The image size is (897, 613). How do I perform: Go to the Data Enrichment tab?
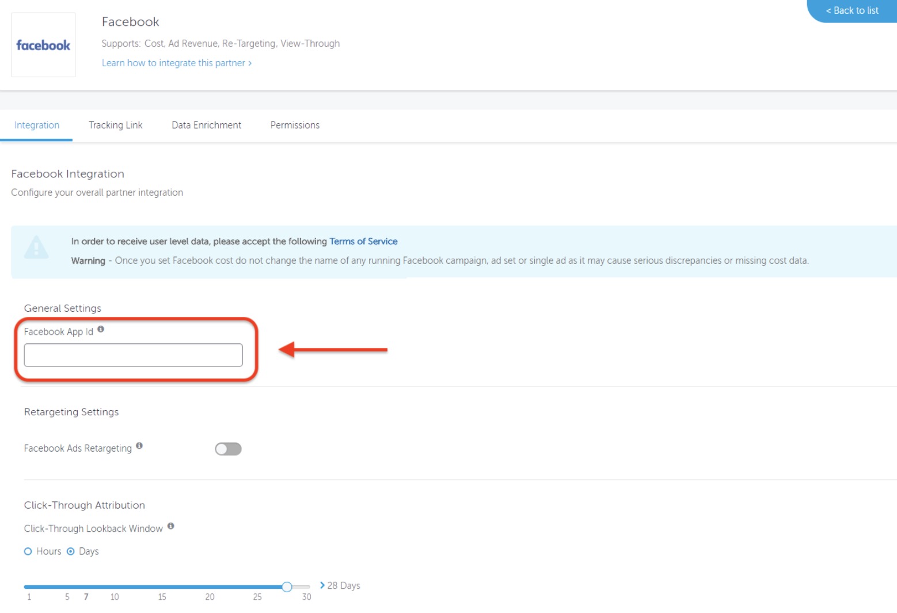tap(206, 125)
